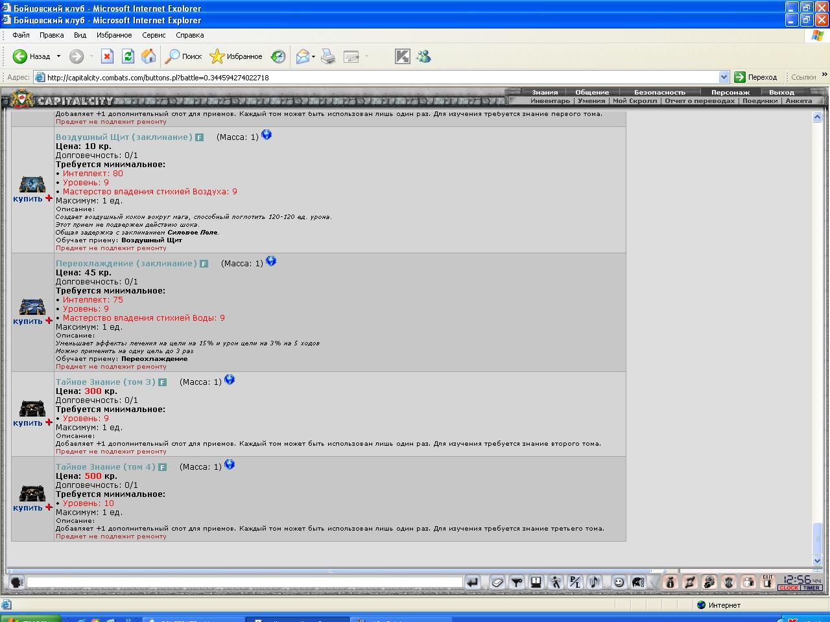830x622 pixels.
Task: Click купить for Воздушный Щит
Action: pyautogui.click(x=27, y=199)
